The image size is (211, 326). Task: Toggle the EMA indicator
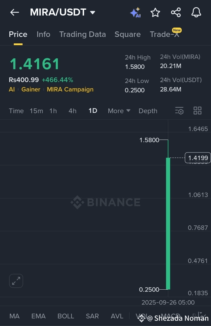coord(38,316)
